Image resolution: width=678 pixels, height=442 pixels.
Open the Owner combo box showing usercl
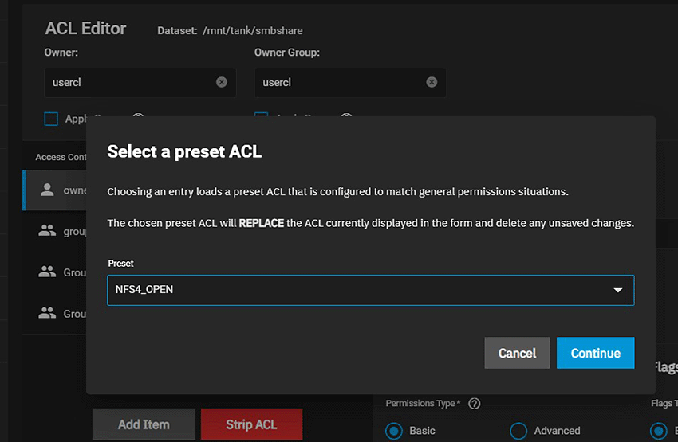click(128, 82)
